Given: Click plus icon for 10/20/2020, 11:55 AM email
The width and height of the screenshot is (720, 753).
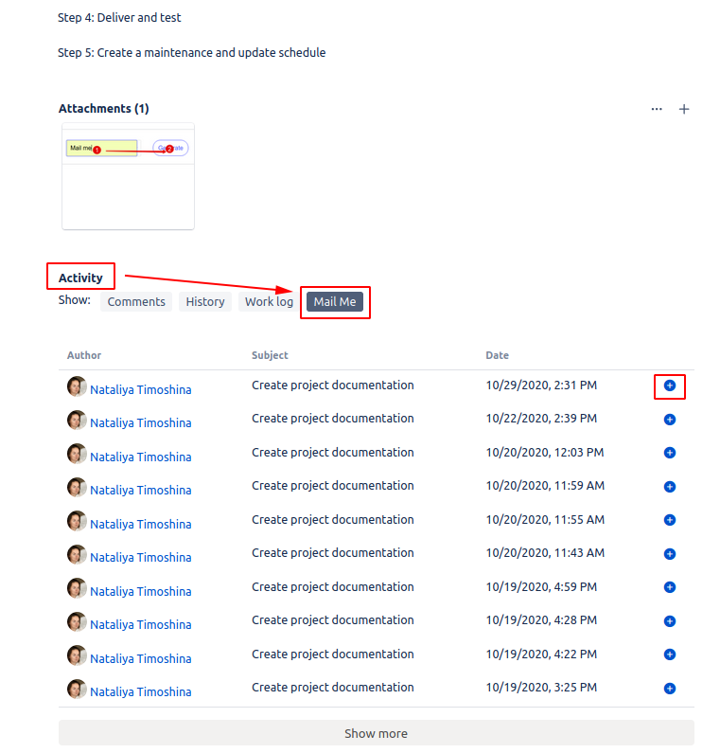Looking at the screenshot, I should 670,520.
